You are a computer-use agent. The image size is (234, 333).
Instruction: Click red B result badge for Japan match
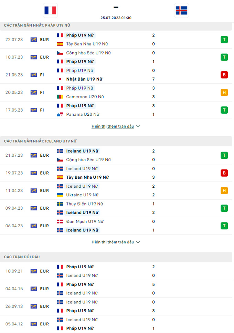point(224,75)
